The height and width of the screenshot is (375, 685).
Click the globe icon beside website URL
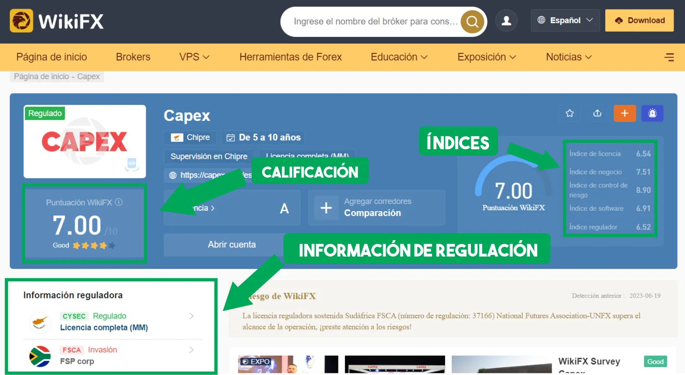173,175
